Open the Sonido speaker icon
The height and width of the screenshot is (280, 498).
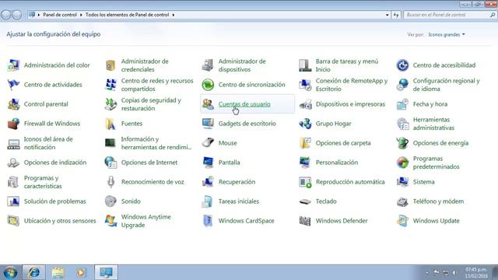tap(110, 201)
